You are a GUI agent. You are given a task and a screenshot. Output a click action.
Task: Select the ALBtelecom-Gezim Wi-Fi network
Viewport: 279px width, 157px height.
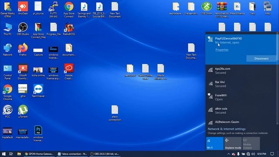(241, 122)
